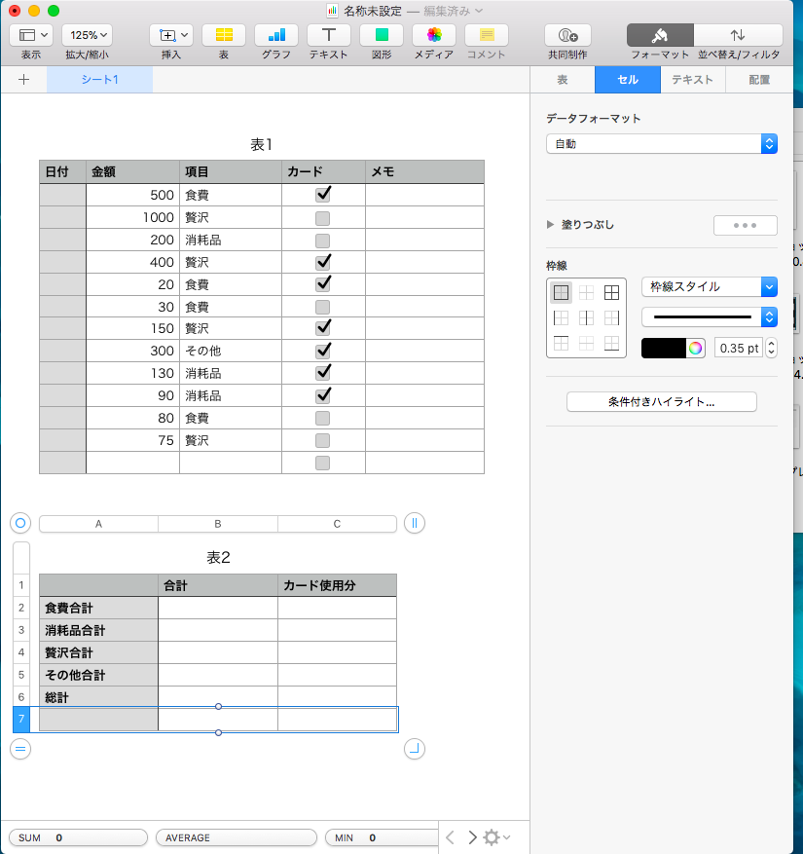This screenshot has height=854, width=803.
Task: Open the 条件付きハイライト dialog
Action: click(x=661, y=401)
